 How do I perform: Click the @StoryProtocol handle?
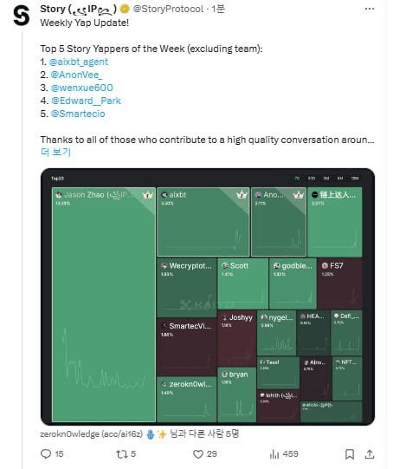[x=168, y=9]
